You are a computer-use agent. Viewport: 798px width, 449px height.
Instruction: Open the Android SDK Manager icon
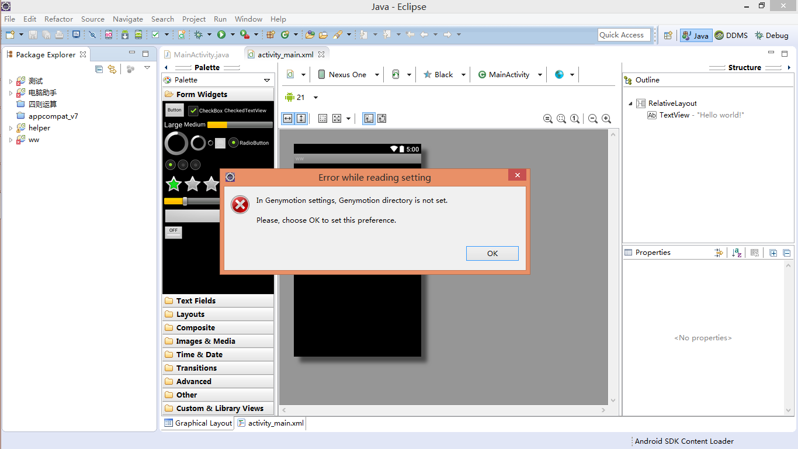point(125,34)
